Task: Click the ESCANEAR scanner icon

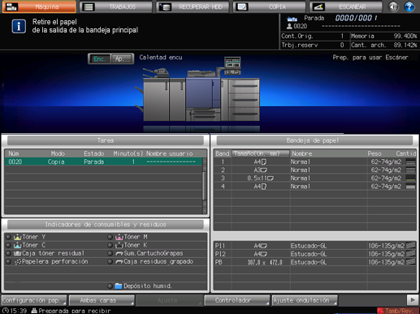Action: [x=318, y=7]
